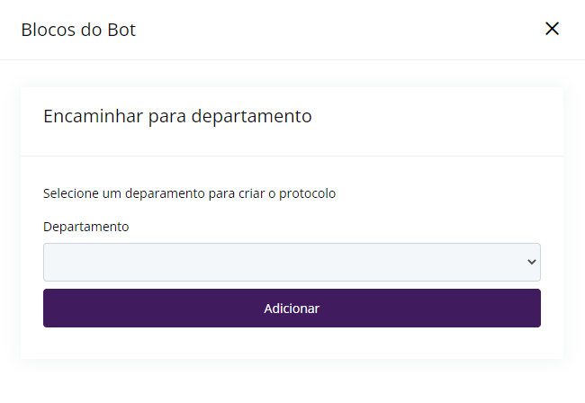The width and height of the screenshot is (585, 403).
Task: Focus the empty Departamento select box
Action: coord(292,262)
